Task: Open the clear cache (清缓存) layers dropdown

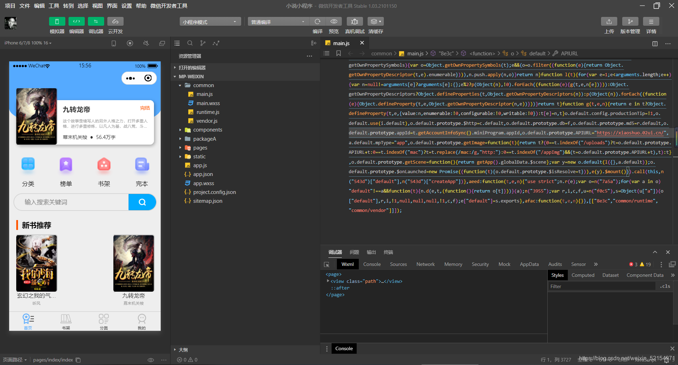Action: coord(375,22)
